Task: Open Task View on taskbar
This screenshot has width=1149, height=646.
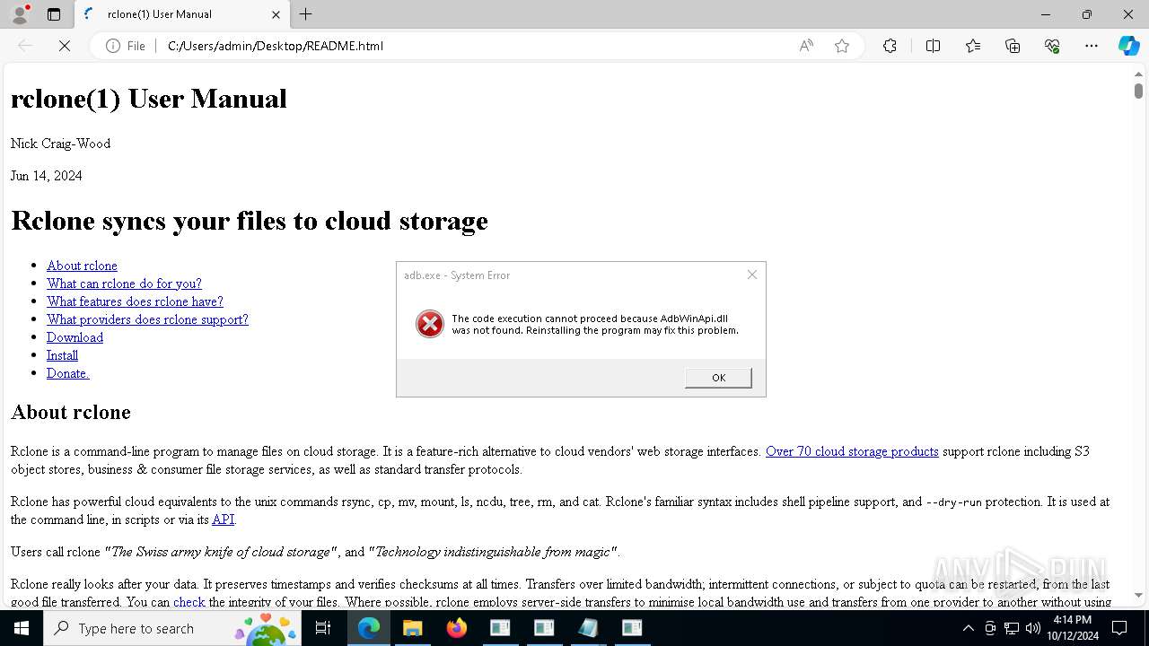Action: click(324, 628)
